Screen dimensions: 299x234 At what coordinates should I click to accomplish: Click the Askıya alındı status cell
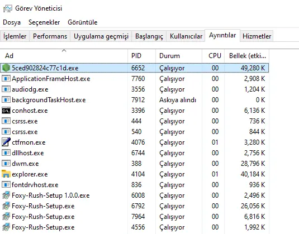click(178, 100)
